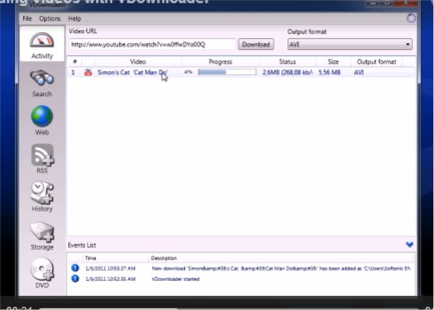The width and height of the screenshot is (434, 310).
Task: Select the 'VDownloader started' event description
Action: tap(176, 279)
